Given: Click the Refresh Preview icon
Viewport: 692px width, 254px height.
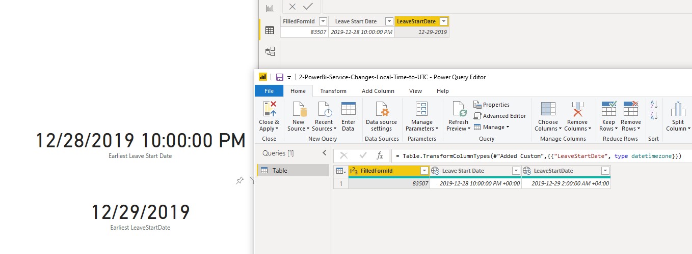Looking at the screenshot, I should click(458, 109).
